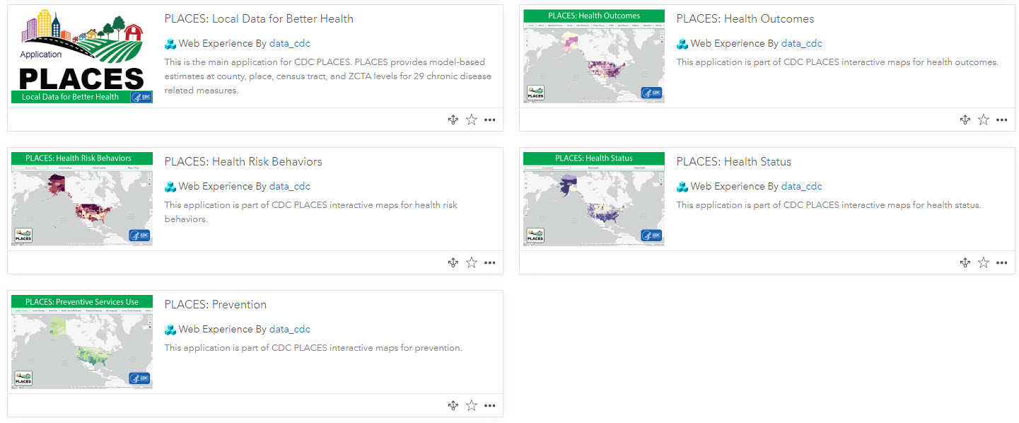Click the move icon on Health Risk Behaviors card
1019x423 pixels.
453,262
